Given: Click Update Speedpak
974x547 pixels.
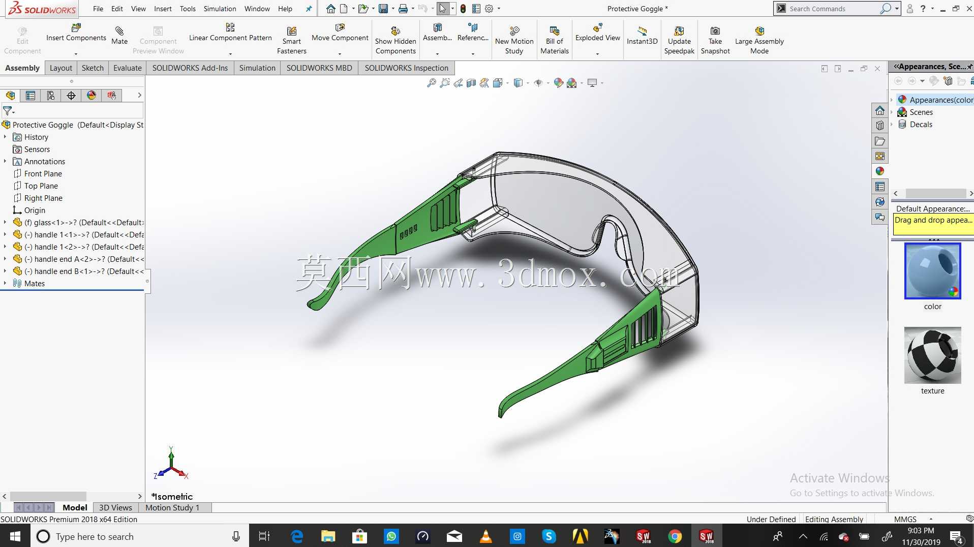Looking at the screenshot, I should (x=679, y=41).
